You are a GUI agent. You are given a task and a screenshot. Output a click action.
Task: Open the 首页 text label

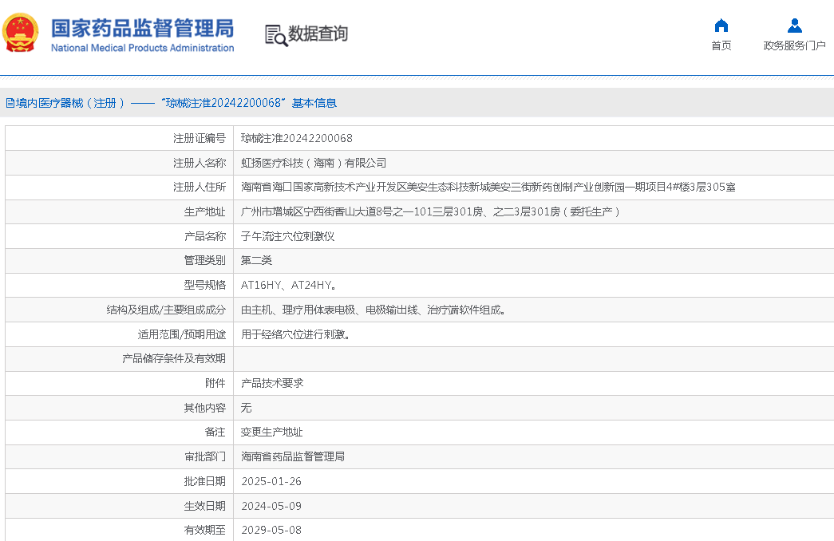coord(721,45)
